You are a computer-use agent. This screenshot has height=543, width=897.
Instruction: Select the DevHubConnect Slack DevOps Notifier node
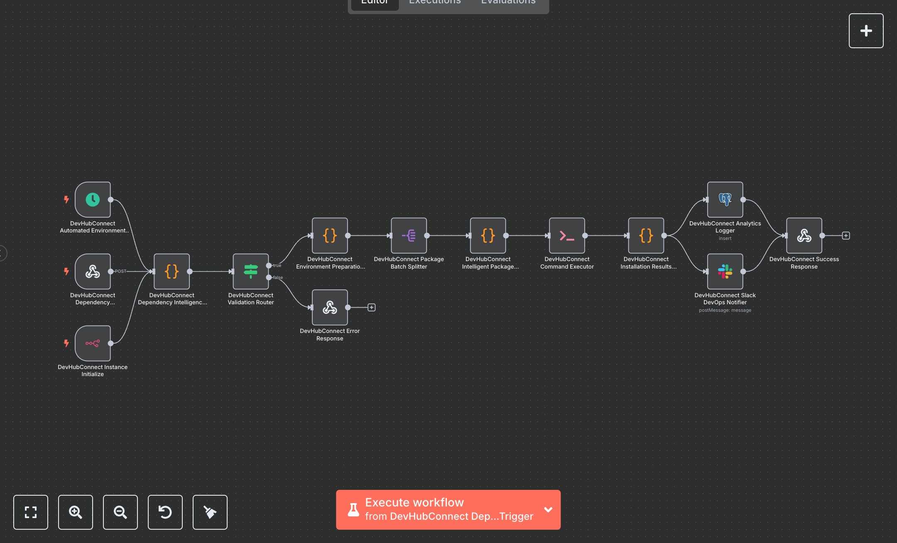[x=725, y=271]
